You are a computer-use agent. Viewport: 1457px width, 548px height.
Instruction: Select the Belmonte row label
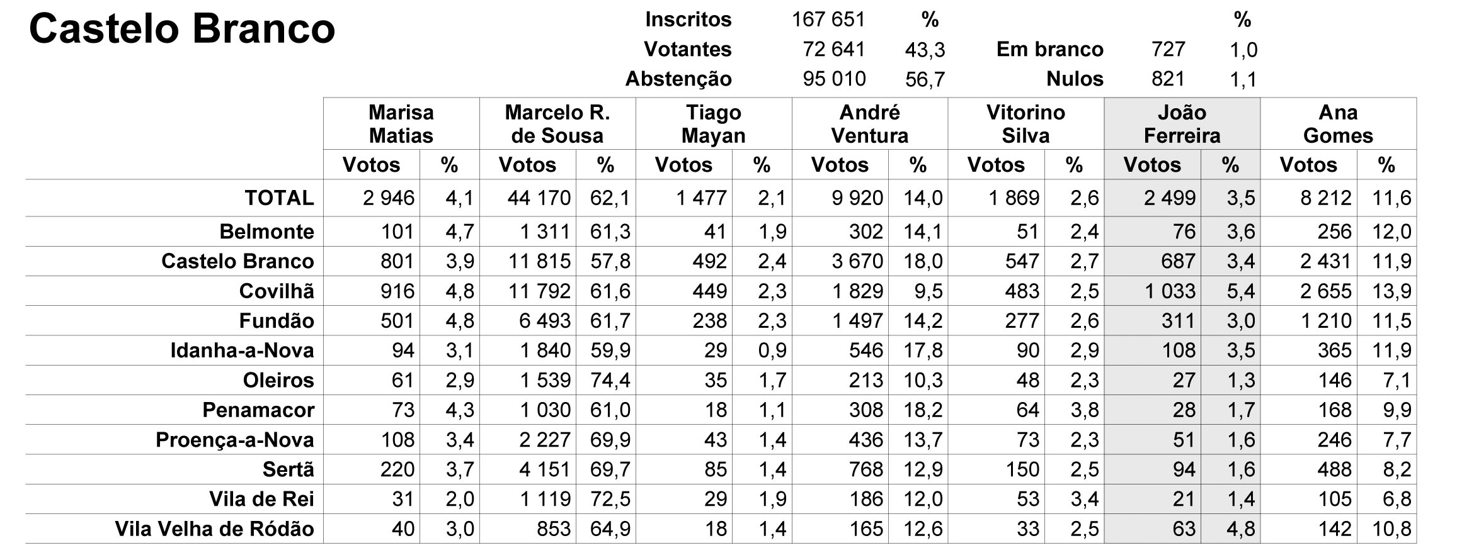pyautogui.click(x=267, y=232)
